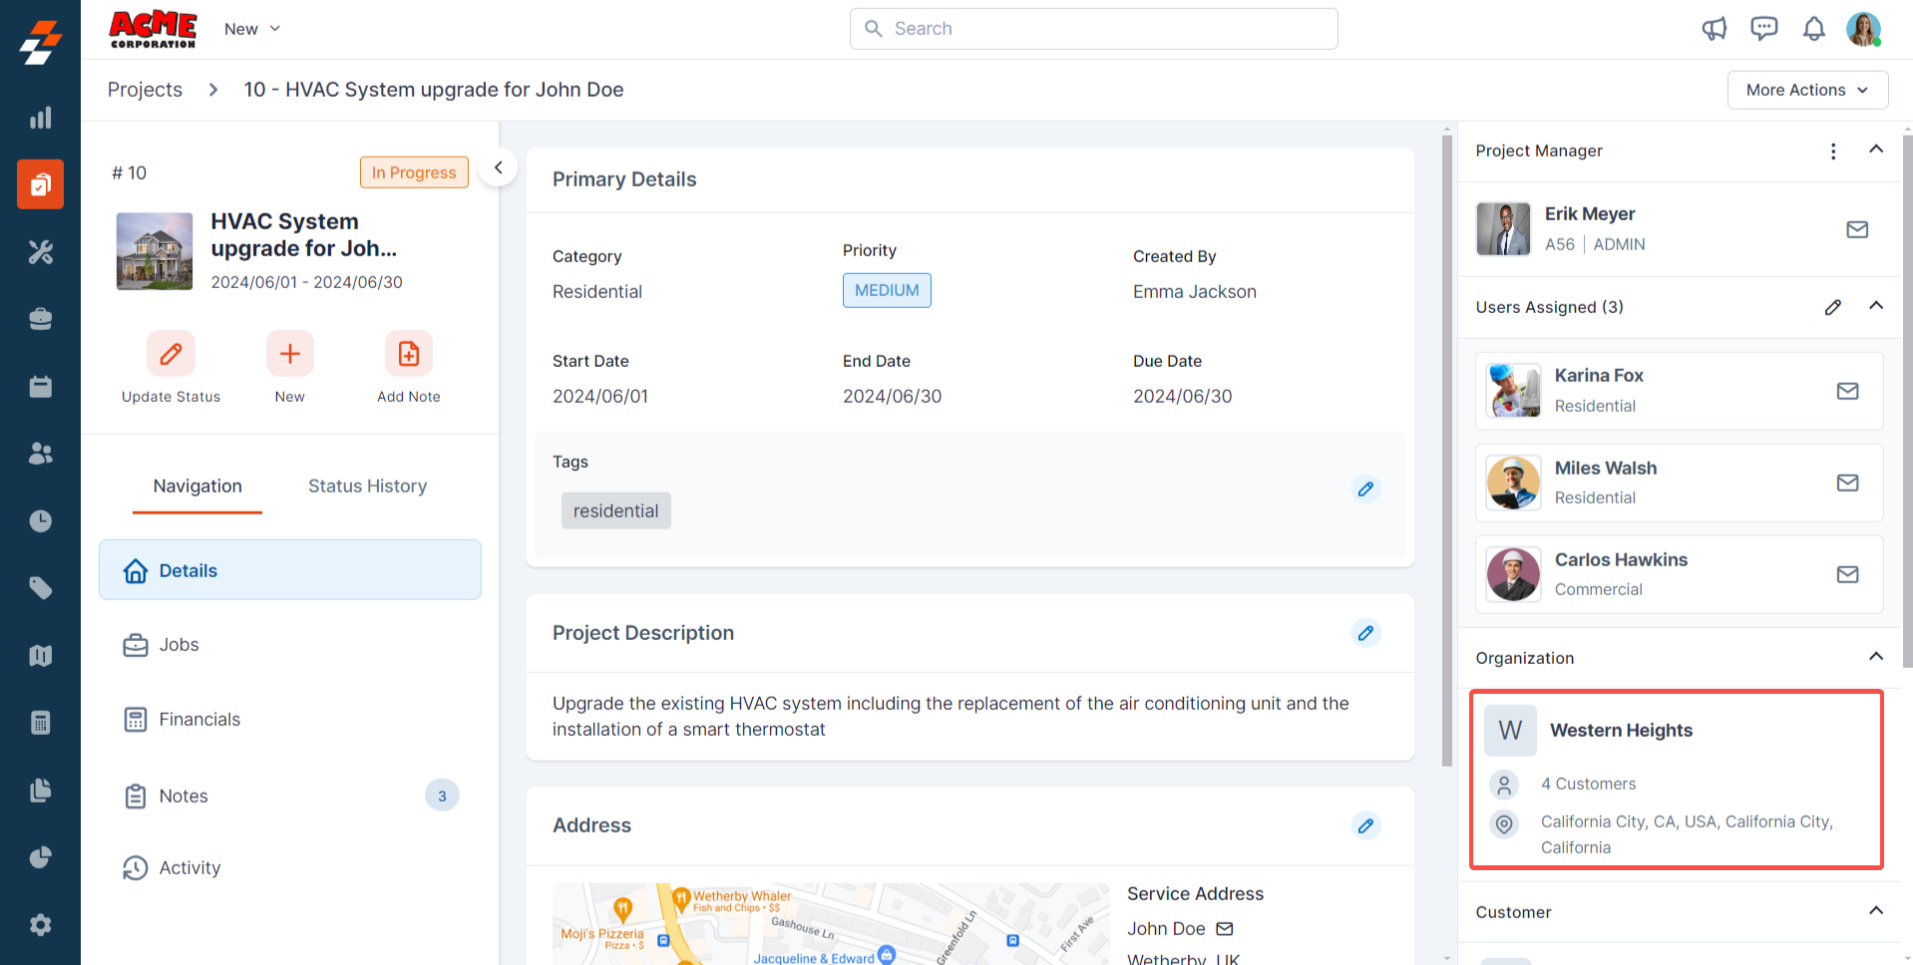Viewport: 1913px width, 965px height.
Task: Edit the Users Assigned list
Action: tap(1832, 307)
